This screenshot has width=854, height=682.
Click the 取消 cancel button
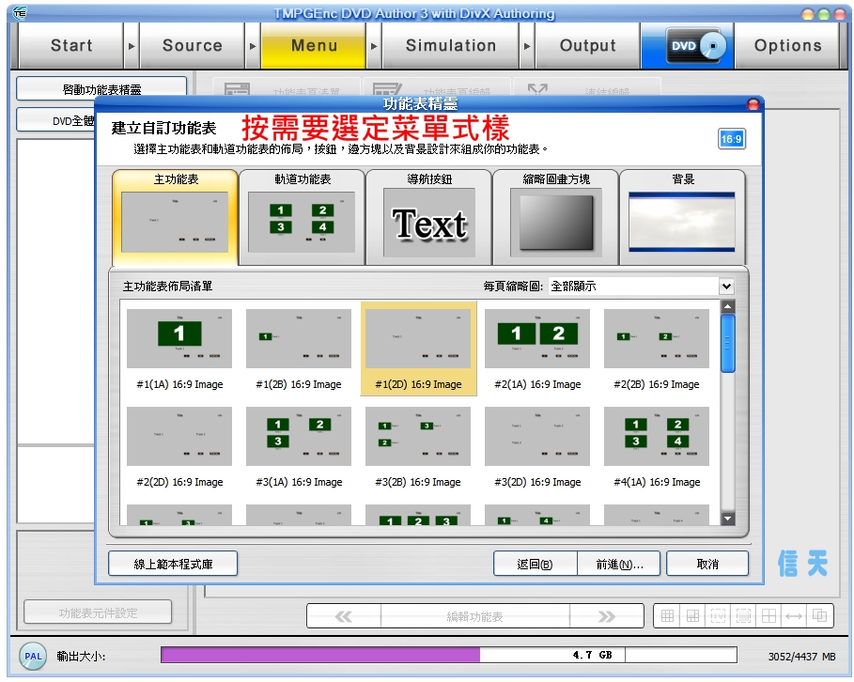click(x=707, y=564)
